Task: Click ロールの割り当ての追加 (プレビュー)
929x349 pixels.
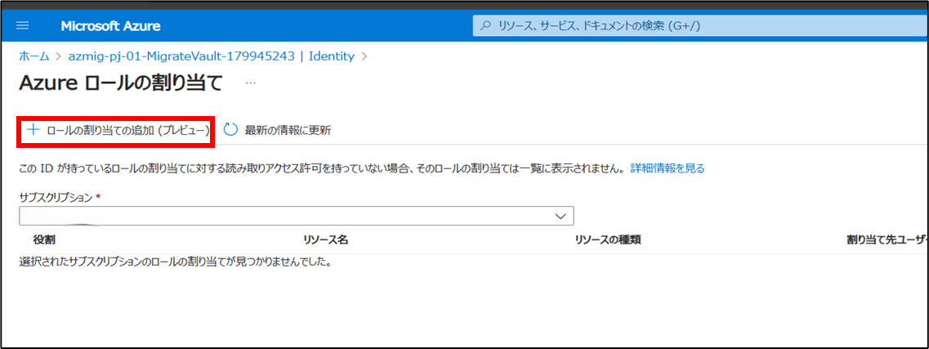Action: 118,130
